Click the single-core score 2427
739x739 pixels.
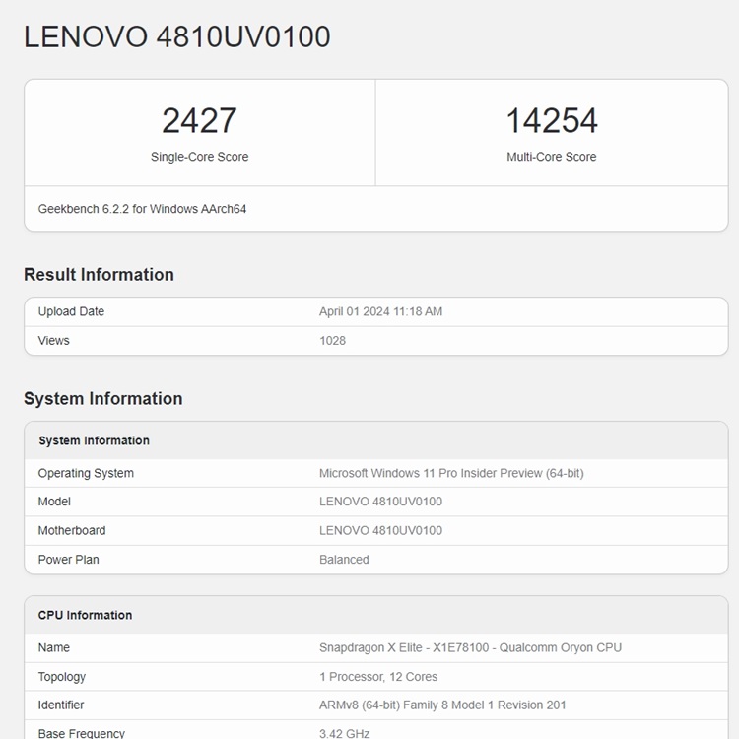[199, 120]
